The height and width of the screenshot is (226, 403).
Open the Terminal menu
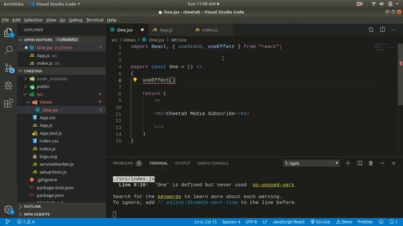94,20
